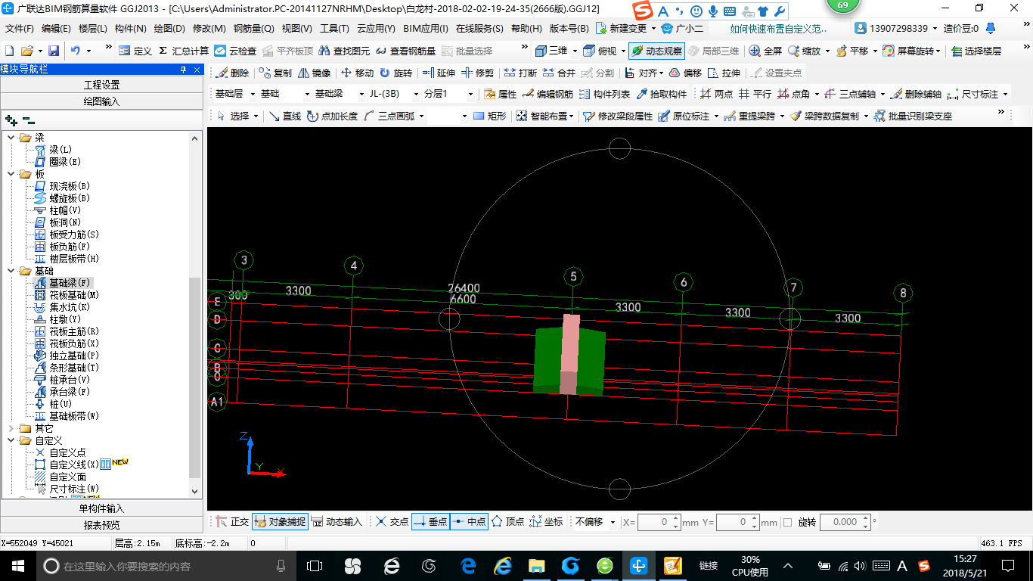The width and height of the screenshot is (1033, 581).
Task: Activate the 打断 (Break) tool
Action: tap(520, 73)
